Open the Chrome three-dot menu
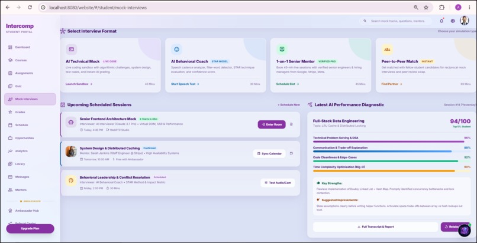The width and height of the screenshot is (477, 243). click(469, 7)
